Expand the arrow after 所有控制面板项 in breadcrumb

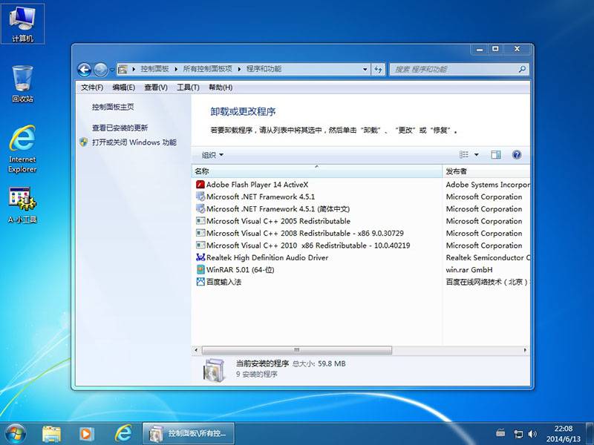pos(239,69)
